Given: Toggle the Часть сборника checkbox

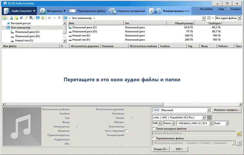Looking at the screenshot, I should click(x=126, y=131).
